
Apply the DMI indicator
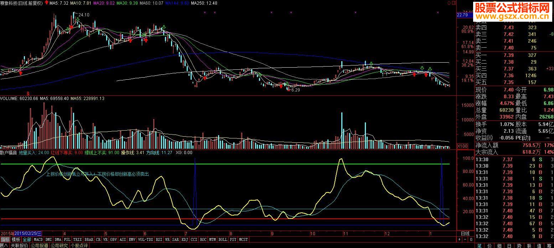[x=48, y=239]
